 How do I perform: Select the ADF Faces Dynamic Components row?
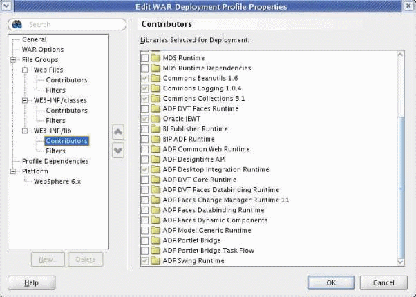215,220
